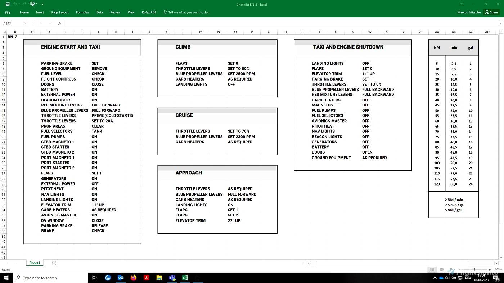Open the Insert Function dialog

(x=60, y=23)
